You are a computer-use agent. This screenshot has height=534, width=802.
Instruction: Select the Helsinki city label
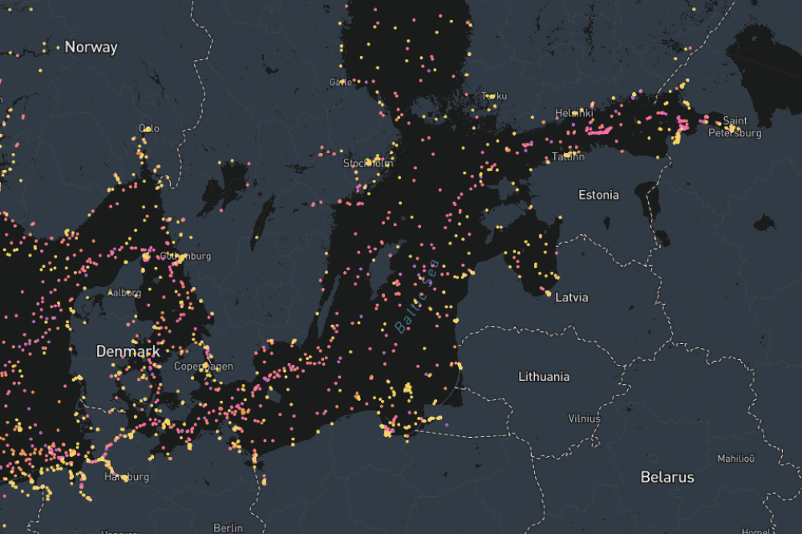[x=573, y=114]
